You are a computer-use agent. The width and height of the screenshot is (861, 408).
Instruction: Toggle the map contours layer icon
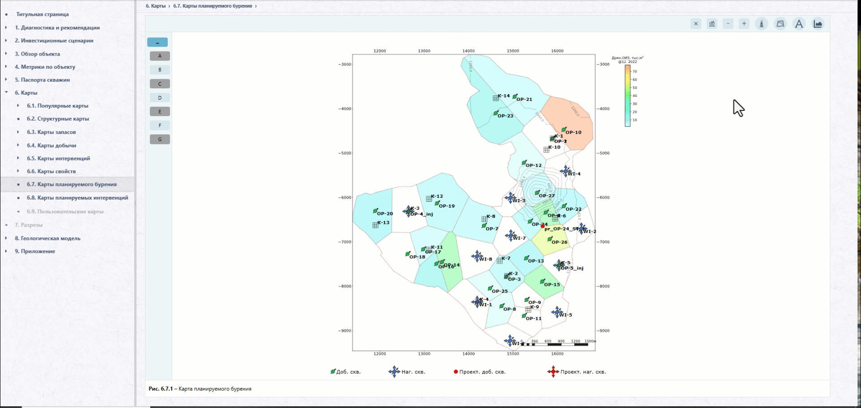tap(780, 24)
